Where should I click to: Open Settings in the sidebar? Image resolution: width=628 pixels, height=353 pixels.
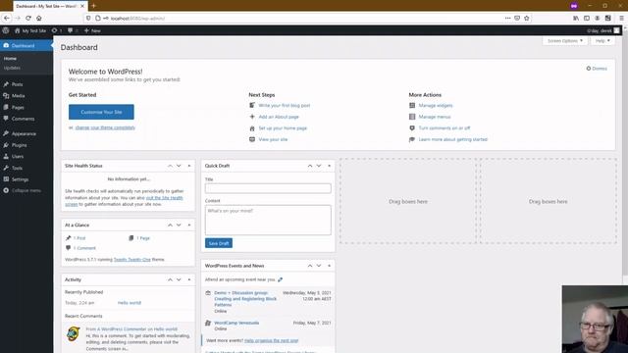click(x=20, y=179)
